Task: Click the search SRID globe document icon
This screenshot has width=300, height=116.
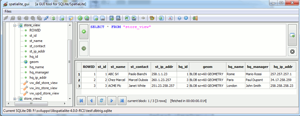Action: tap(161, 18)
